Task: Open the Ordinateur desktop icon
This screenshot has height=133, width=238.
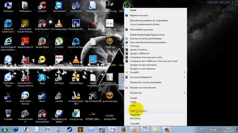Action: tap(8, 7)
